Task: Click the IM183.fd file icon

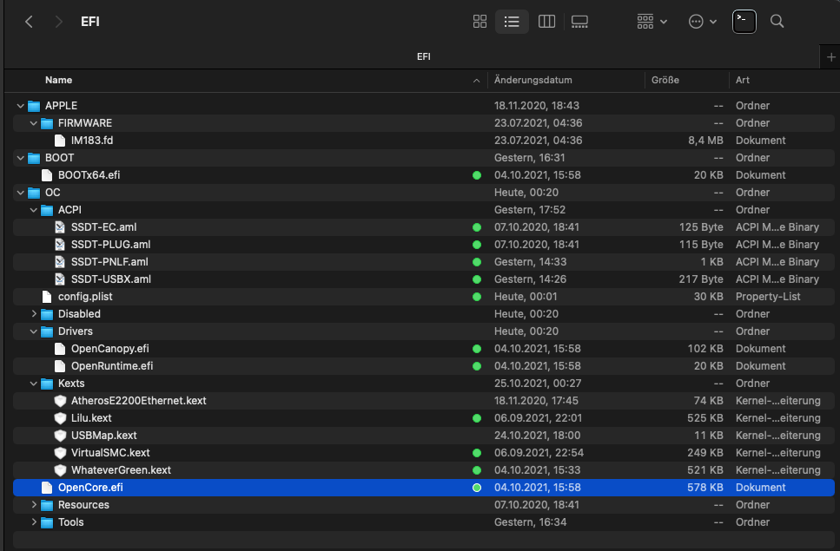Action: (60, 141)
